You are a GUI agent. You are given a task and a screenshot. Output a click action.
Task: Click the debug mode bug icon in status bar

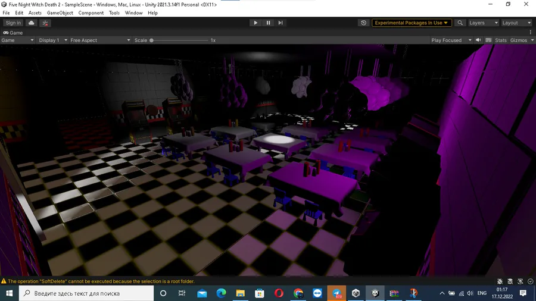click(500, 281)
